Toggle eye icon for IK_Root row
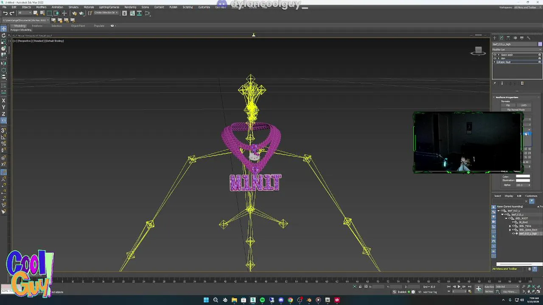The image size is (543, 305). coord(514,222)
